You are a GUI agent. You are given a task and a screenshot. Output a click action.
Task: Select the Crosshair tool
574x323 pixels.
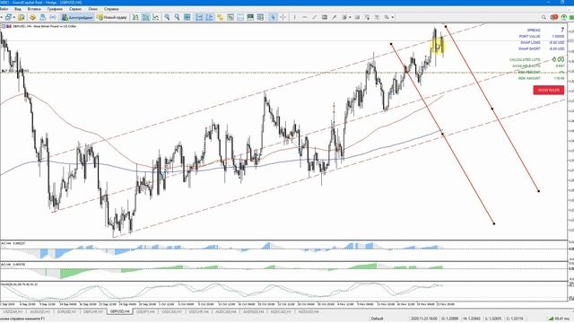click(x=283, y=17)
